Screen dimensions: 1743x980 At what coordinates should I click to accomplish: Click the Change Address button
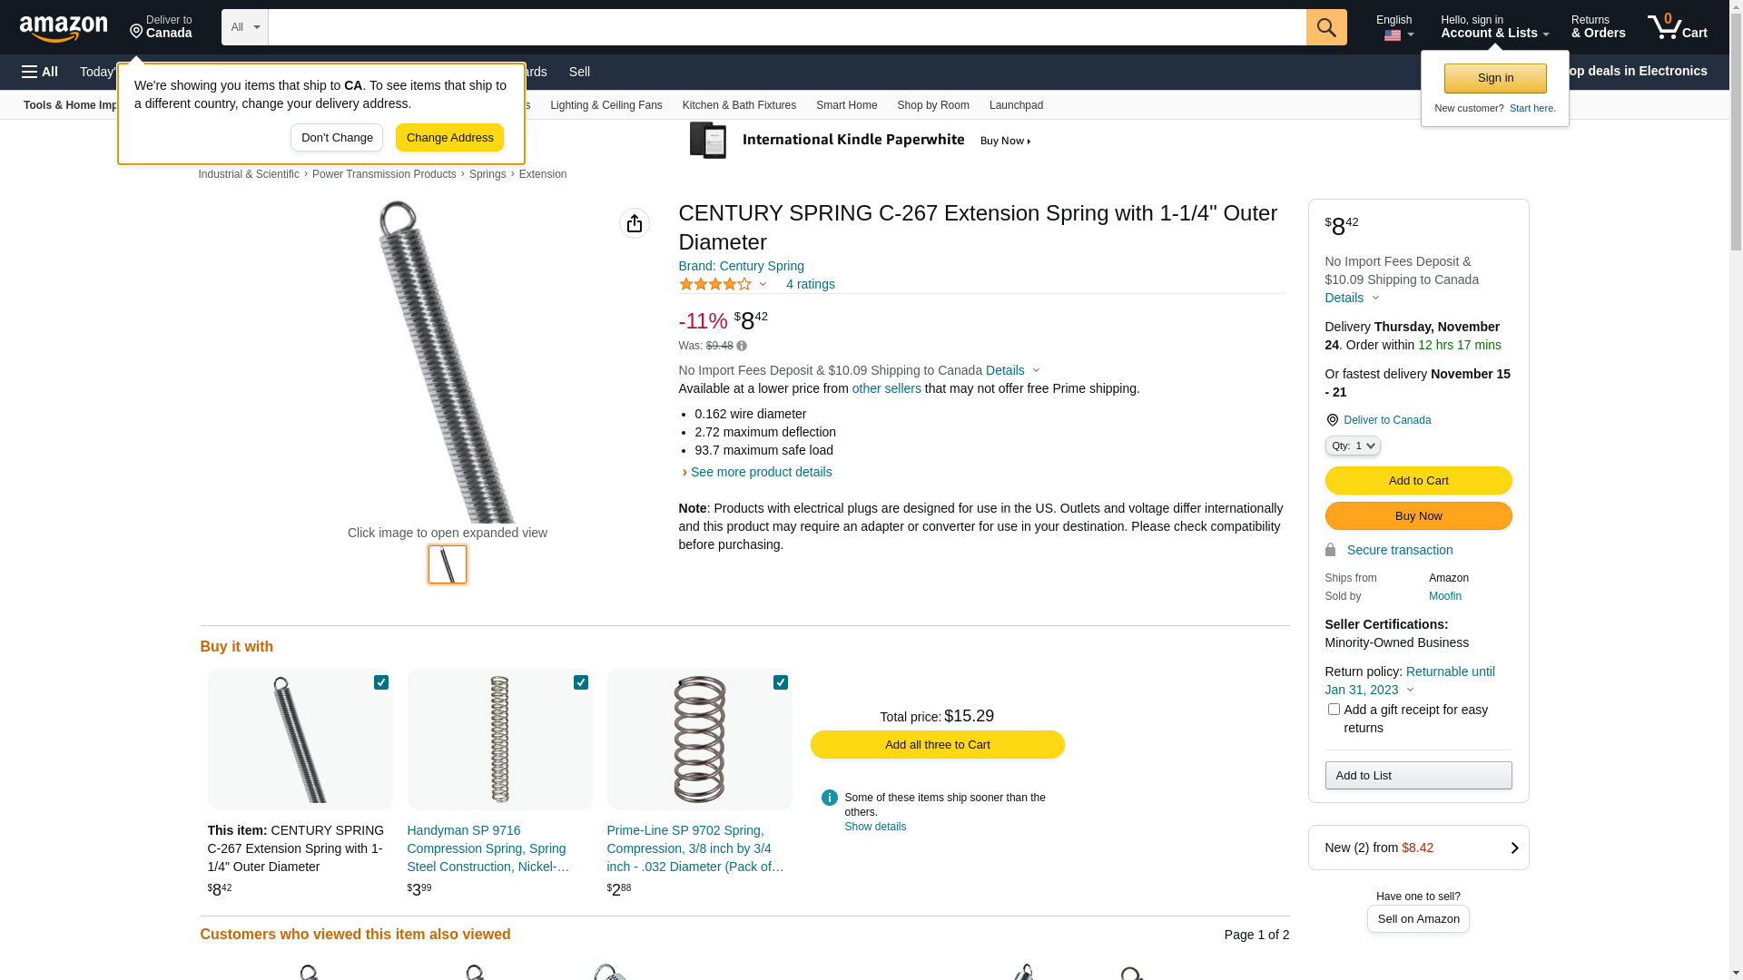click(449, 138)
